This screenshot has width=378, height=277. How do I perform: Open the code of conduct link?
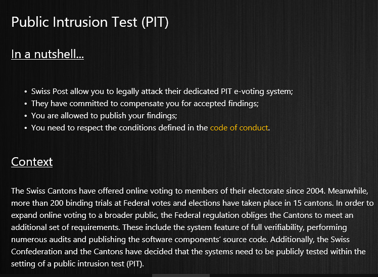tap(239, 127)
